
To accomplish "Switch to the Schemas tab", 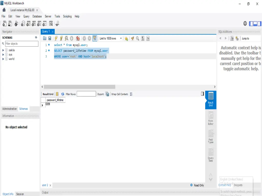I will click(23, 109).
